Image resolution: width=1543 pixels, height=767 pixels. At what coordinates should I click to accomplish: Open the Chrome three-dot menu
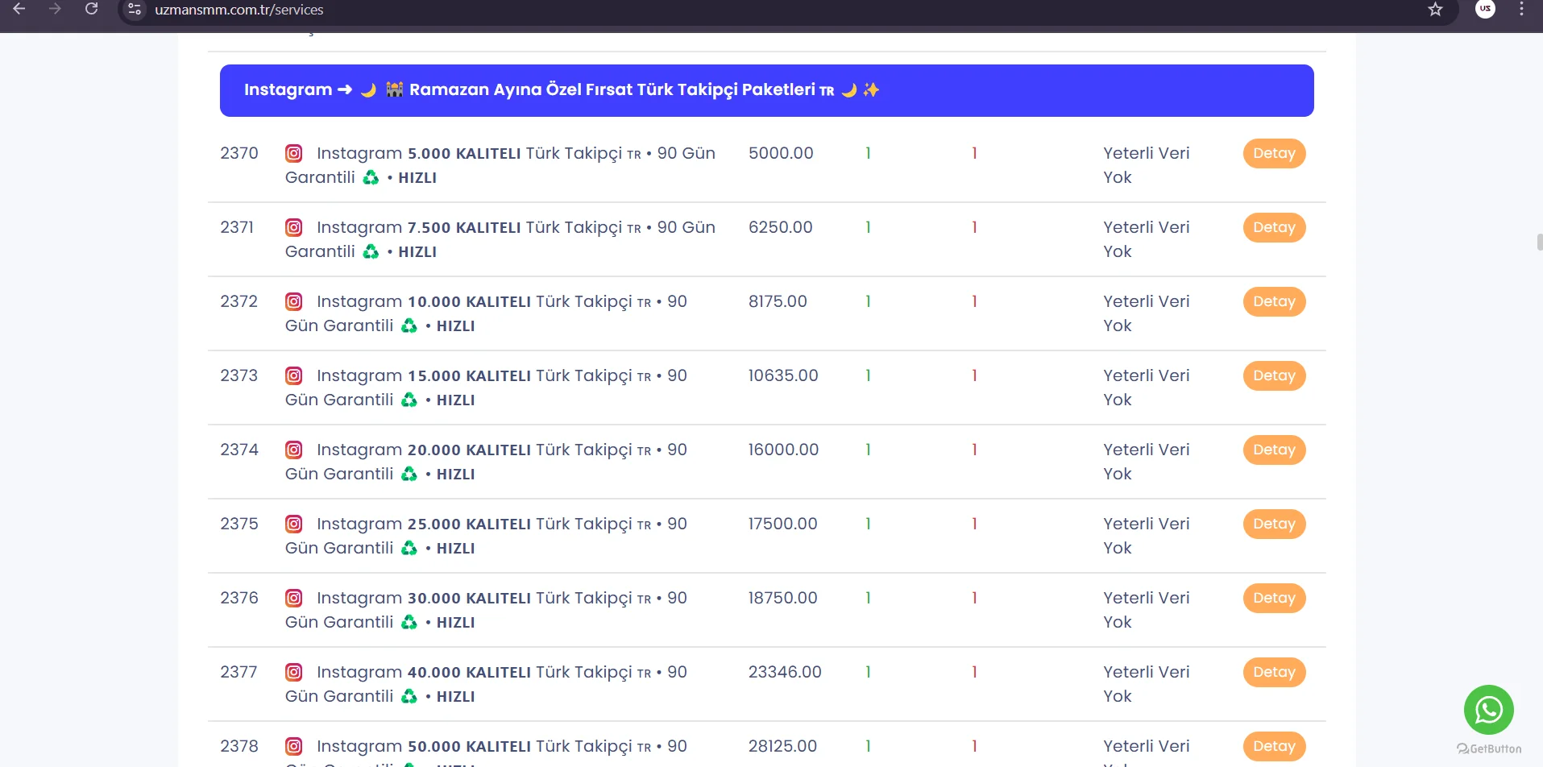click(x=1521, y=10)
